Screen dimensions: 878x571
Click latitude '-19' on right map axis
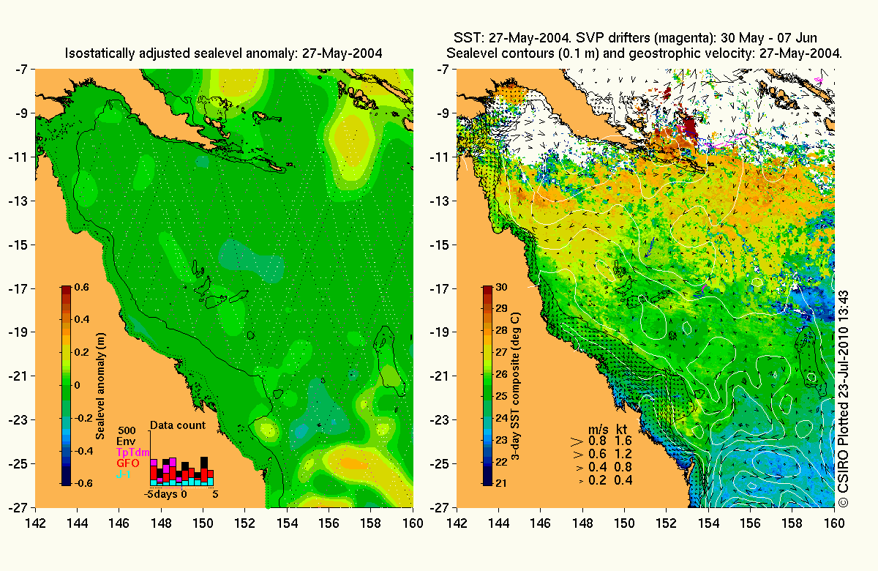click(440, 332)
